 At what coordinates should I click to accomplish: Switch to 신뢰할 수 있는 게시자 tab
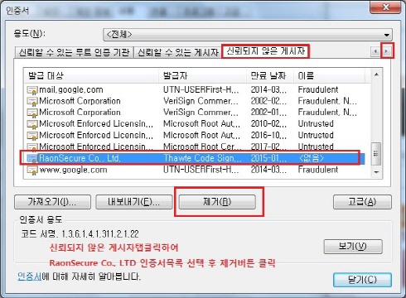(x=177, y=52)
